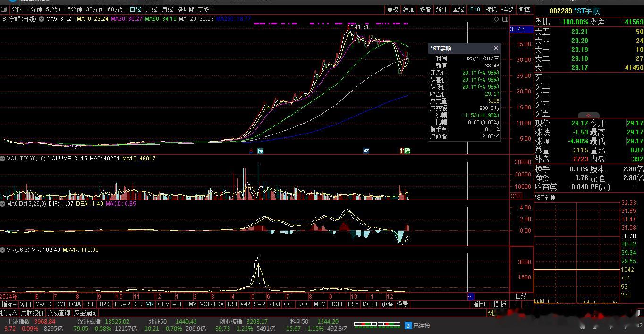Close the *ST宇顺 info popup
Screen dimensions: 644x334
click(496, 48)
